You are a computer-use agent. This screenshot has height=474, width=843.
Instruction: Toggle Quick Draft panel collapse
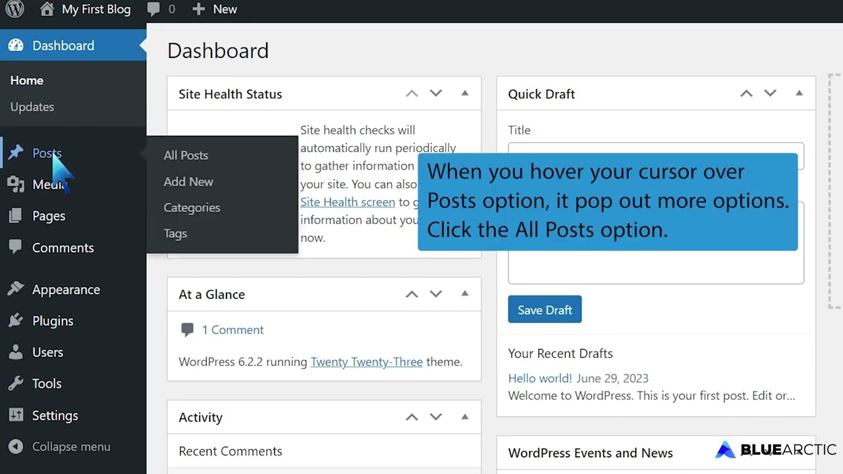coord(799,93)
